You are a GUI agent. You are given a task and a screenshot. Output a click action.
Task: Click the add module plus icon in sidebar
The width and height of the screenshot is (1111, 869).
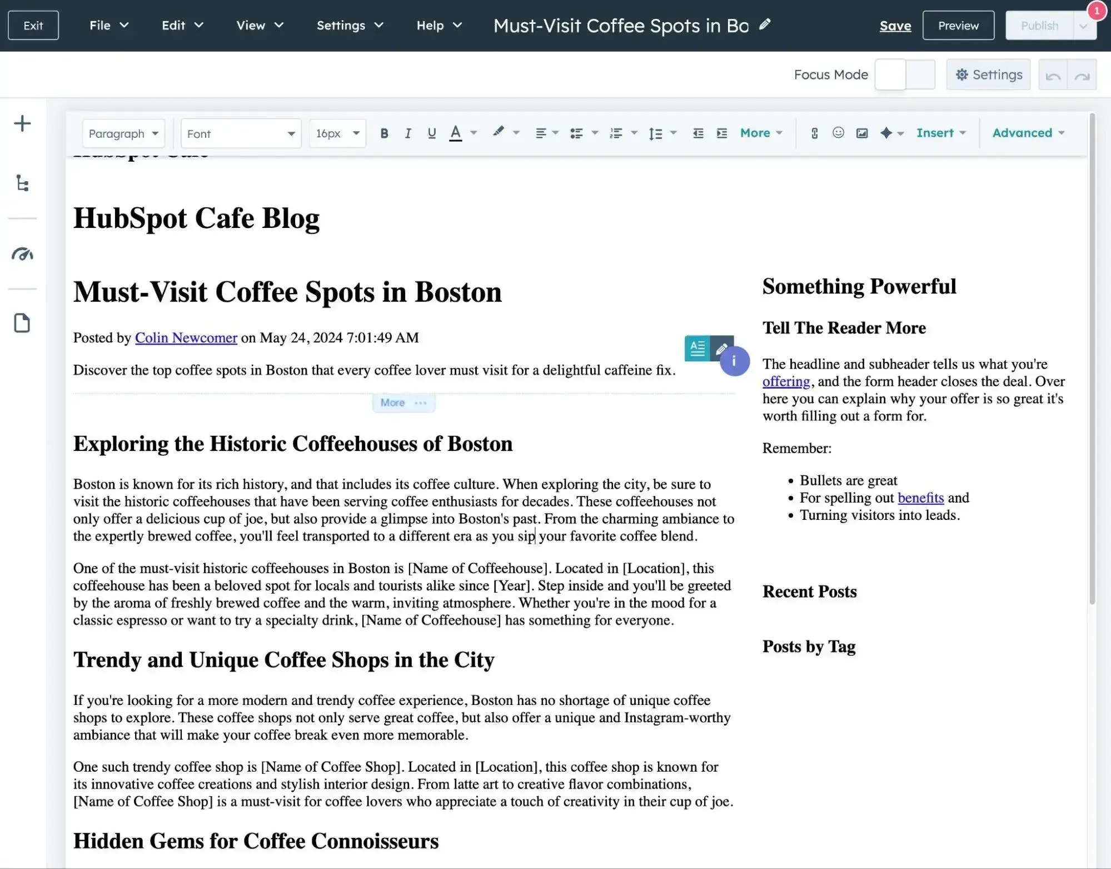(x=23, y=123)
